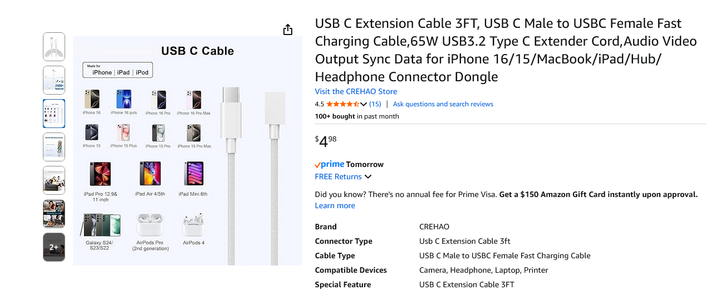706x290 pixels.
Task: Expand the FREE Returns dropdown
Action: tap(368, 177)
